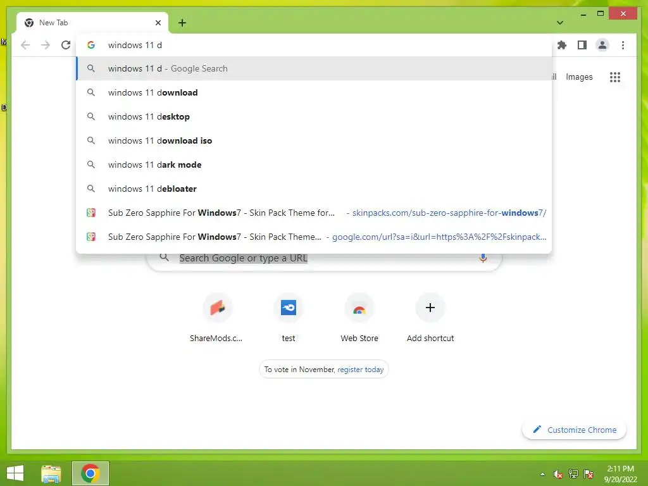Open the test shortcut tile

coord(289,318)
